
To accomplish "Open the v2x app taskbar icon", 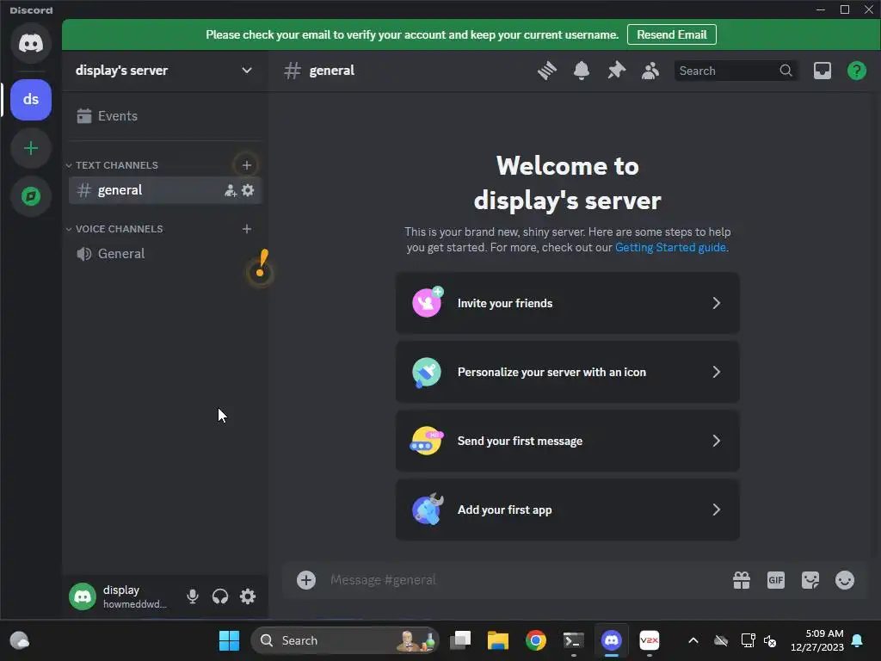I will (649, 640).
